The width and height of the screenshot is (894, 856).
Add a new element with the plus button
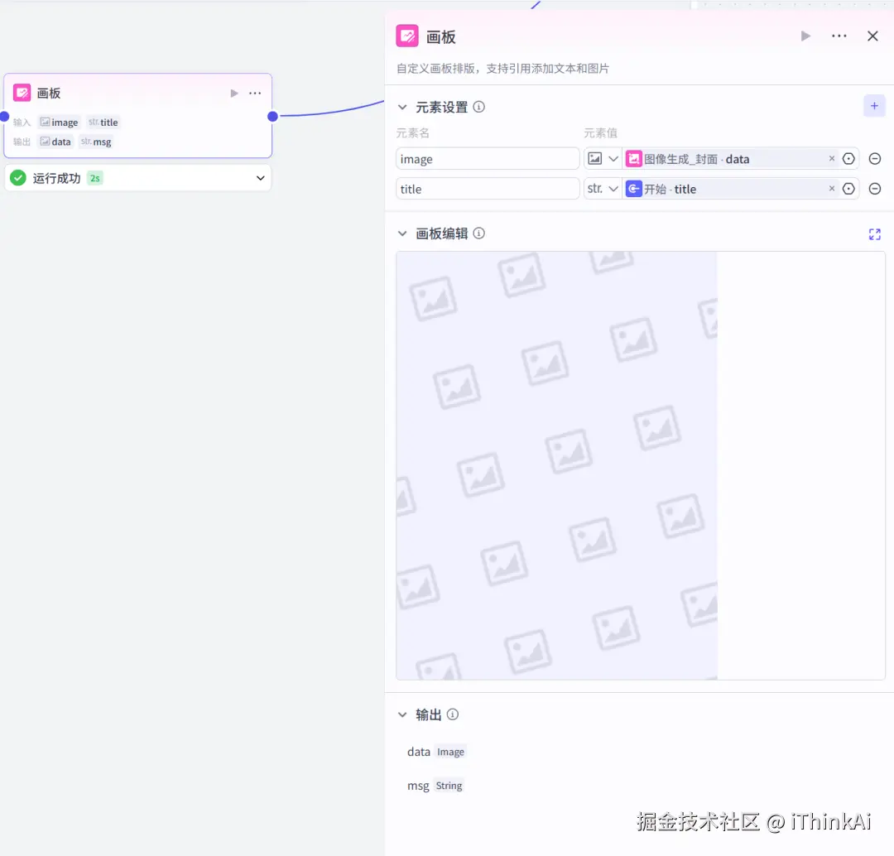coord(874,105)
